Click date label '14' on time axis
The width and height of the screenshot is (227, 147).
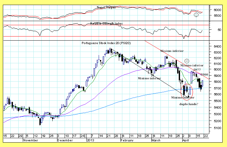[x=101, y=136]
